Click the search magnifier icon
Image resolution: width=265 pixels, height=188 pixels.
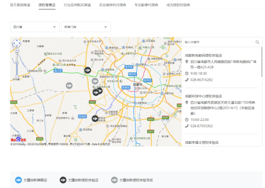coord(257,42)
